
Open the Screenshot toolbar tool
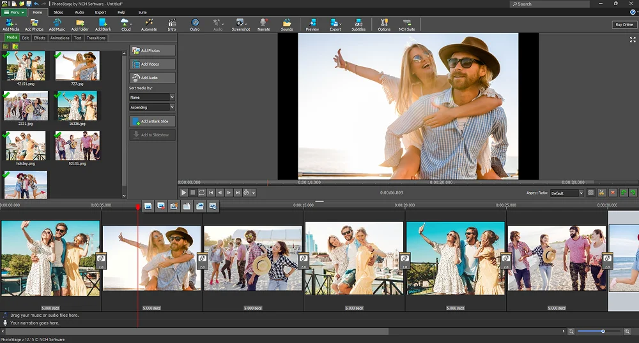[240, 24]
